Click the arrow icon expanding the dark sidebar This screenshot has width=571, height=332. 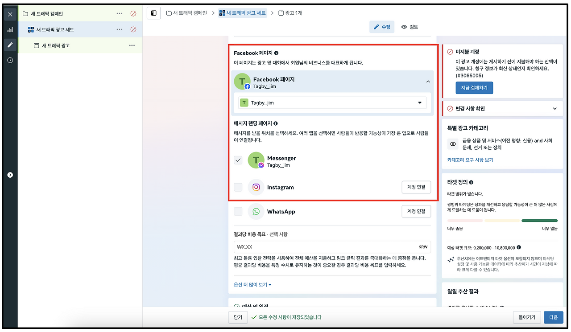[x=10, y=175]
